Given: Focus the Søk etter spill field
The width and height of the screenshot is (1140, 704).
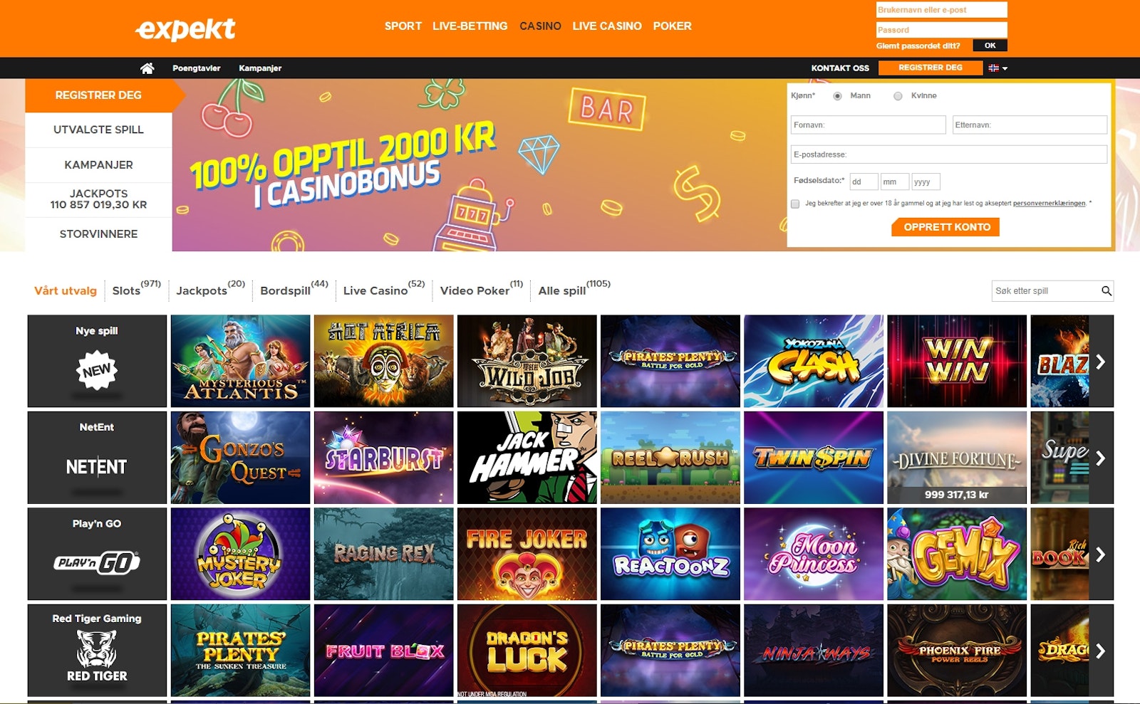Looking at the screenshot, I should pyautogui.click(x=1045, y=290).
